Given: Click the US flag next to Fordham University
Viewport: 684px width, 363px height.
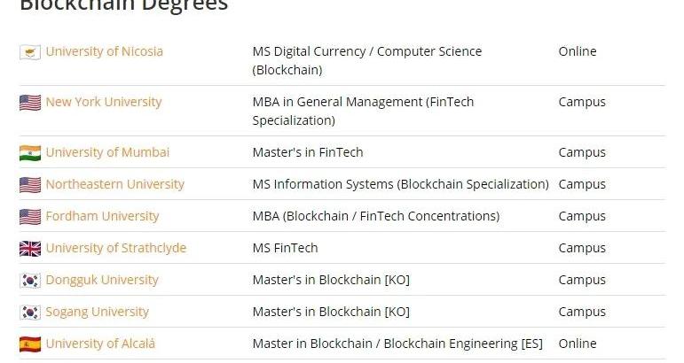Looking at the screenshot, I should (30, 217).
